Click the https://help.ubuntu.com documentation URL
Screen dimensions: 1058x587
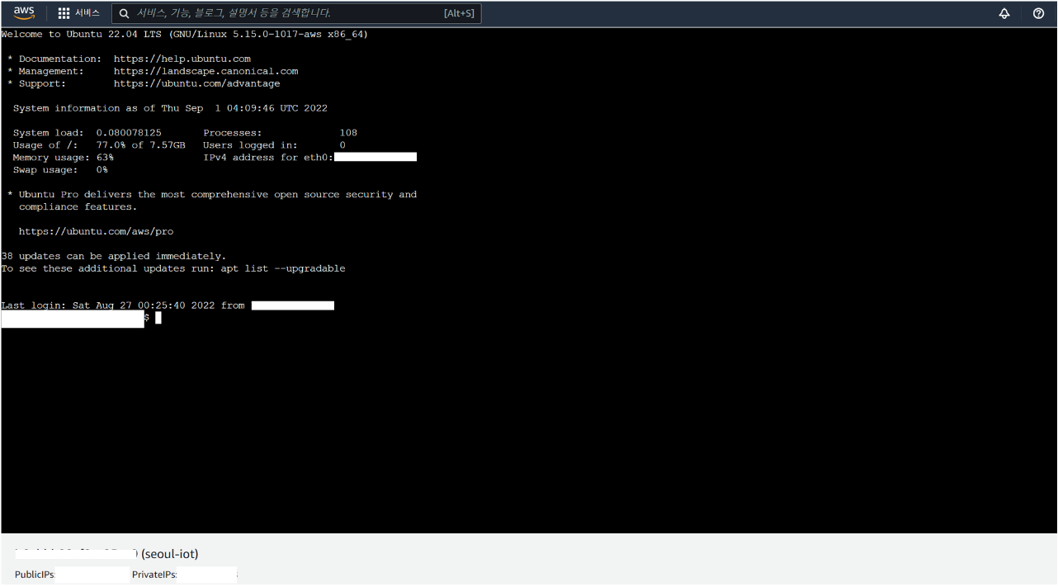pos(182,59)
